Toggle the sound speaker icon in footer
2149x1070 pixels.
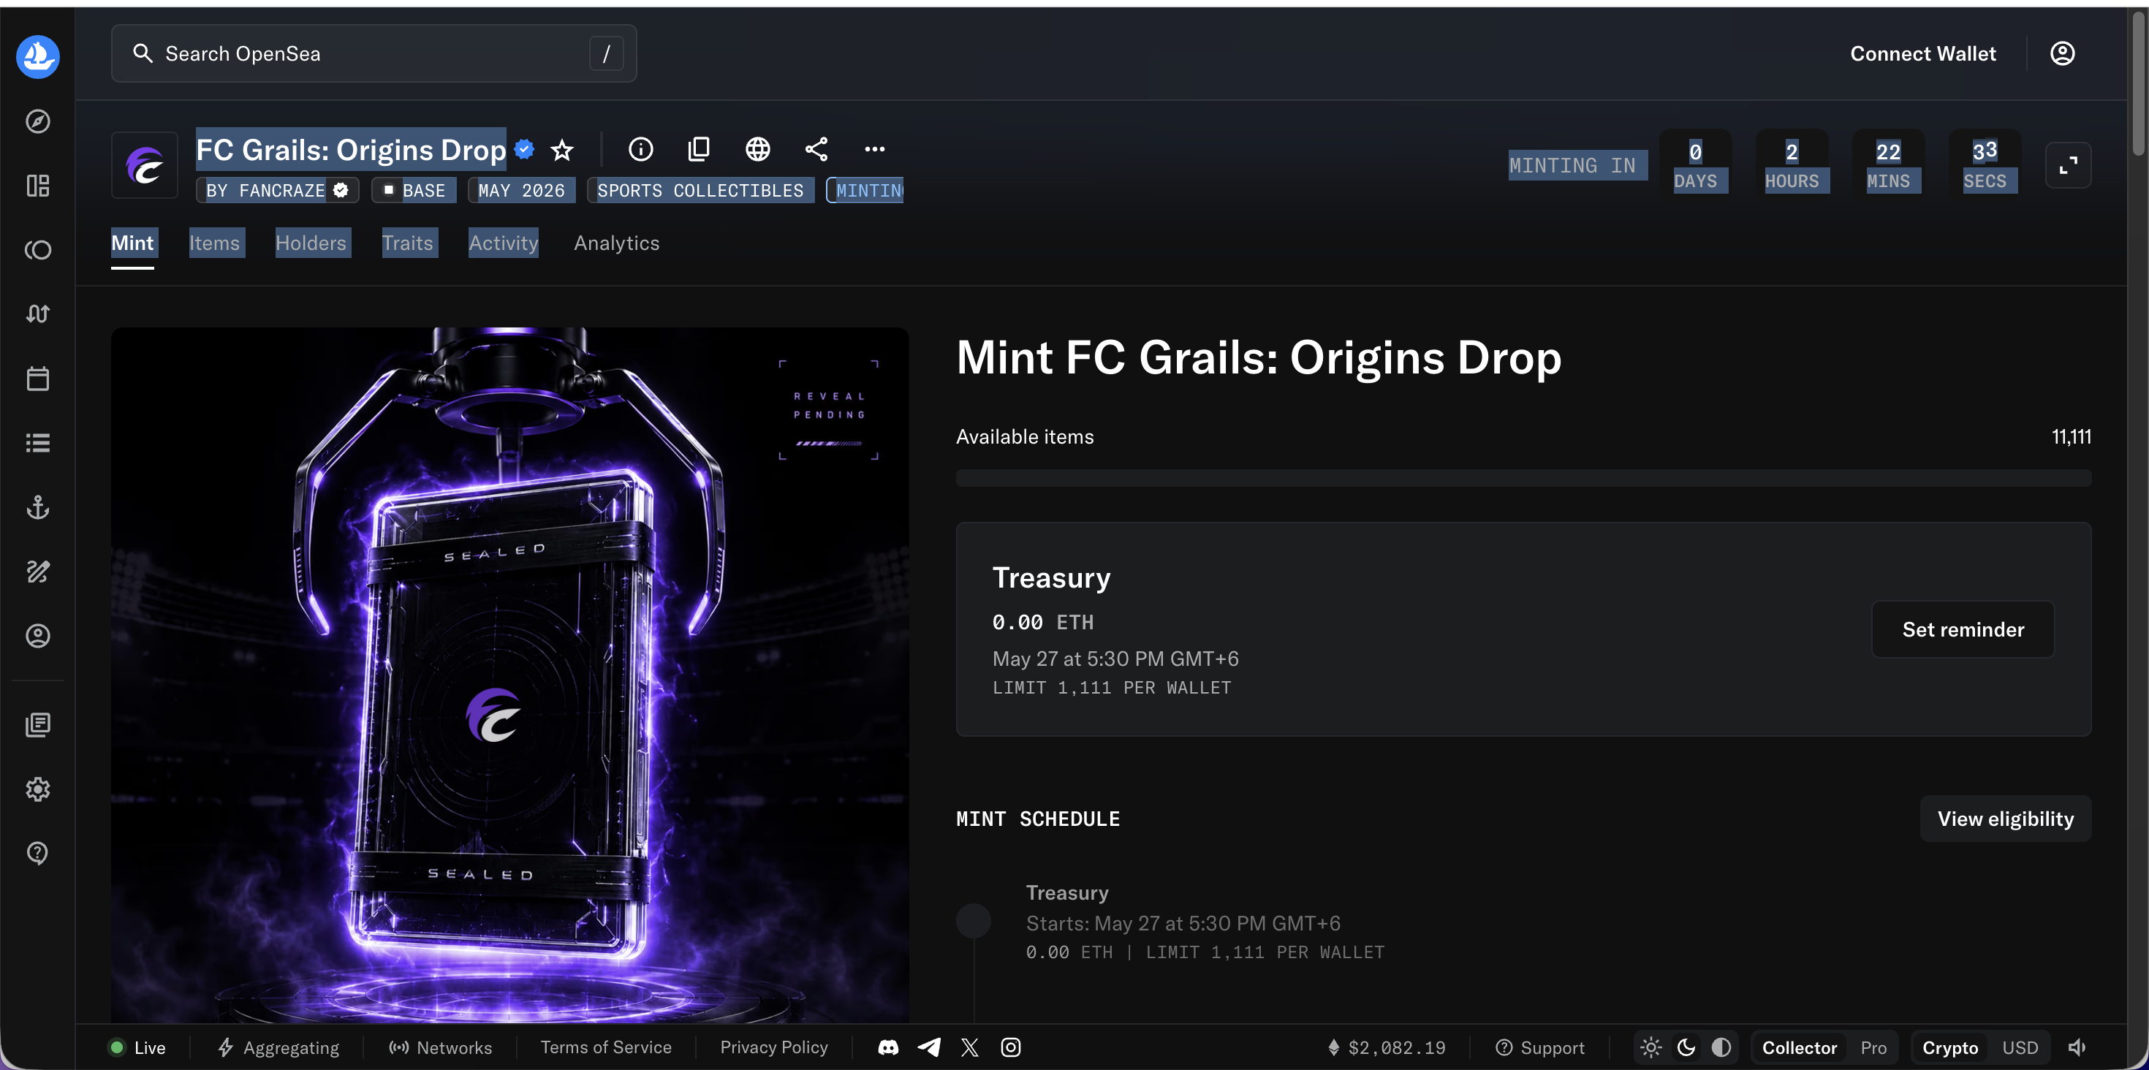[2077, 1047]
